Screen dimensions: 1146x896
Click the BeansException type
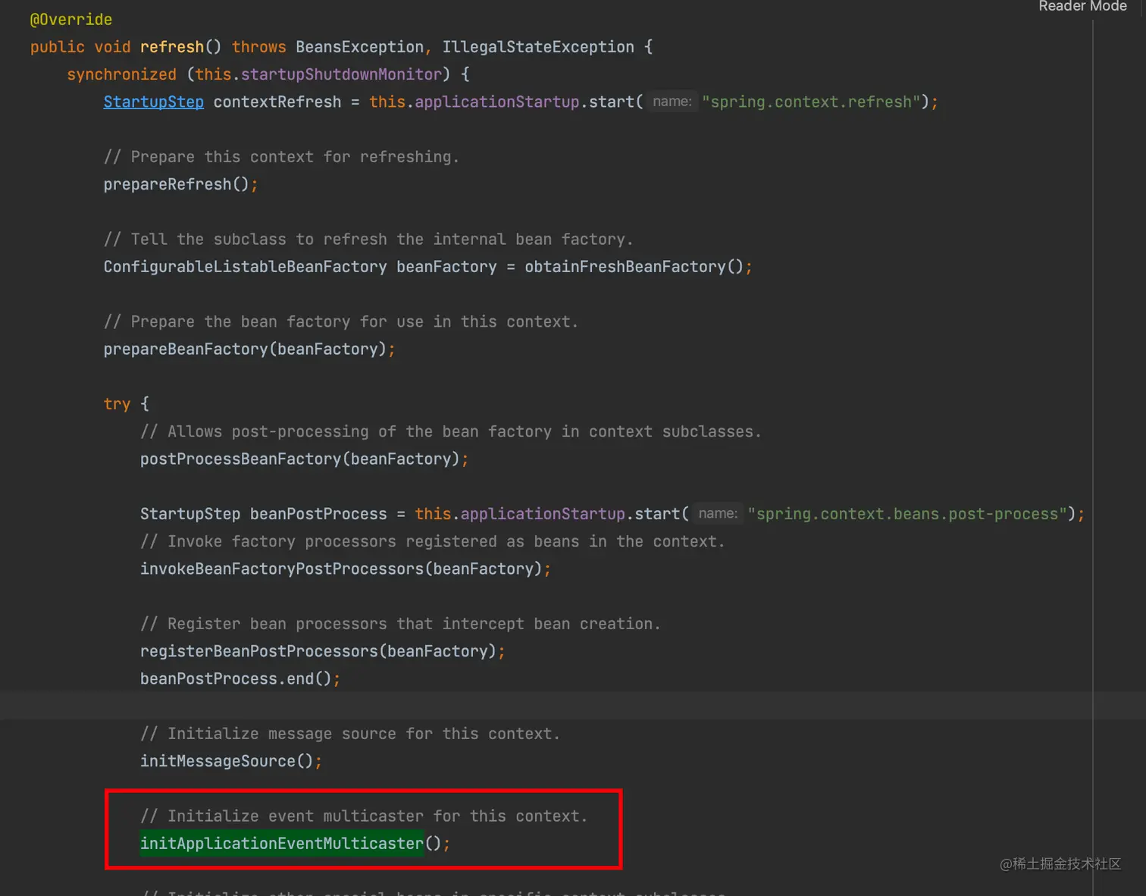(360, 47)
